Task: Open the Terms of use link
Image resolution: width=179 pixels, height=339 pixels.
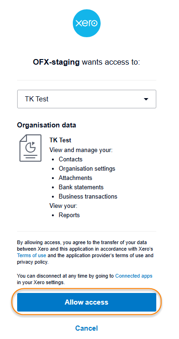Action: coord(32,256)
